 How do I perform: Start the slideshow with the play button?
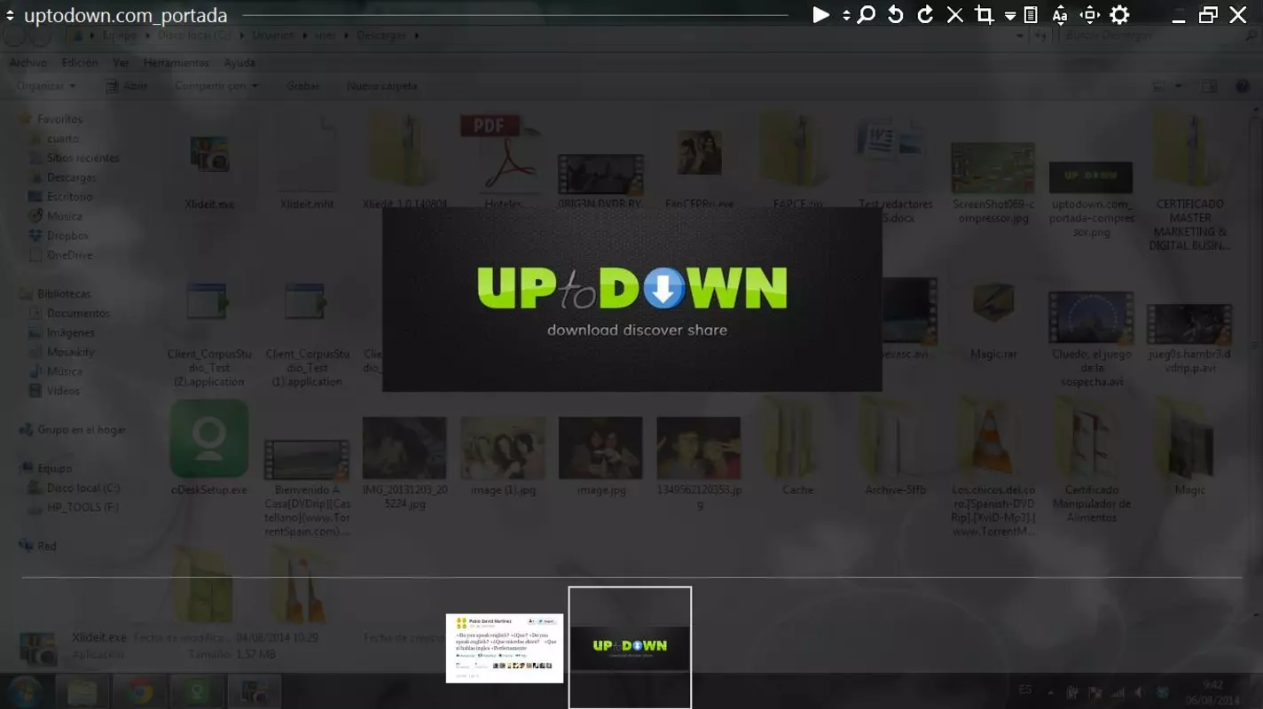click(821, 15)
